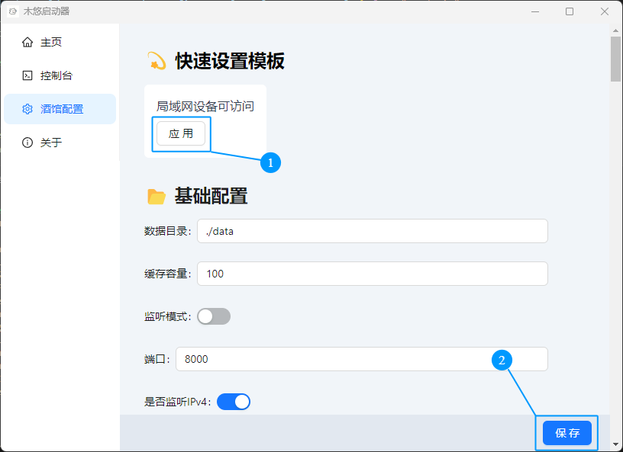Disable the 是否监听IPv4 switch

(234, 402)
